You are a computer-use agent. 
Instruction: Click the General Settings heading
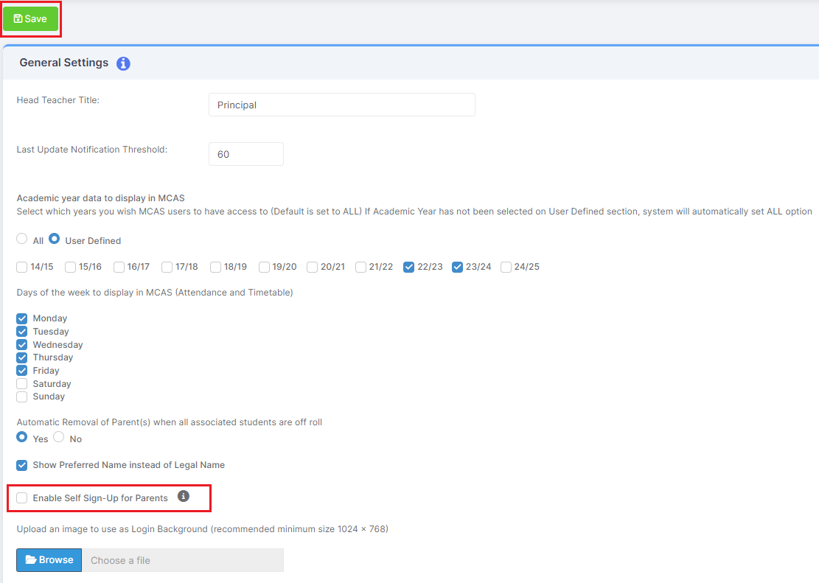pyautogui.click(x=63, y=63)
